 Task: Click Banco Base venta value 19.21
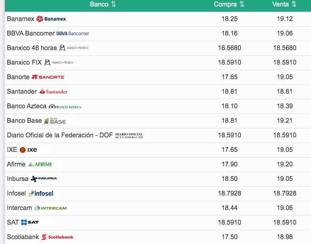[285, 121]
